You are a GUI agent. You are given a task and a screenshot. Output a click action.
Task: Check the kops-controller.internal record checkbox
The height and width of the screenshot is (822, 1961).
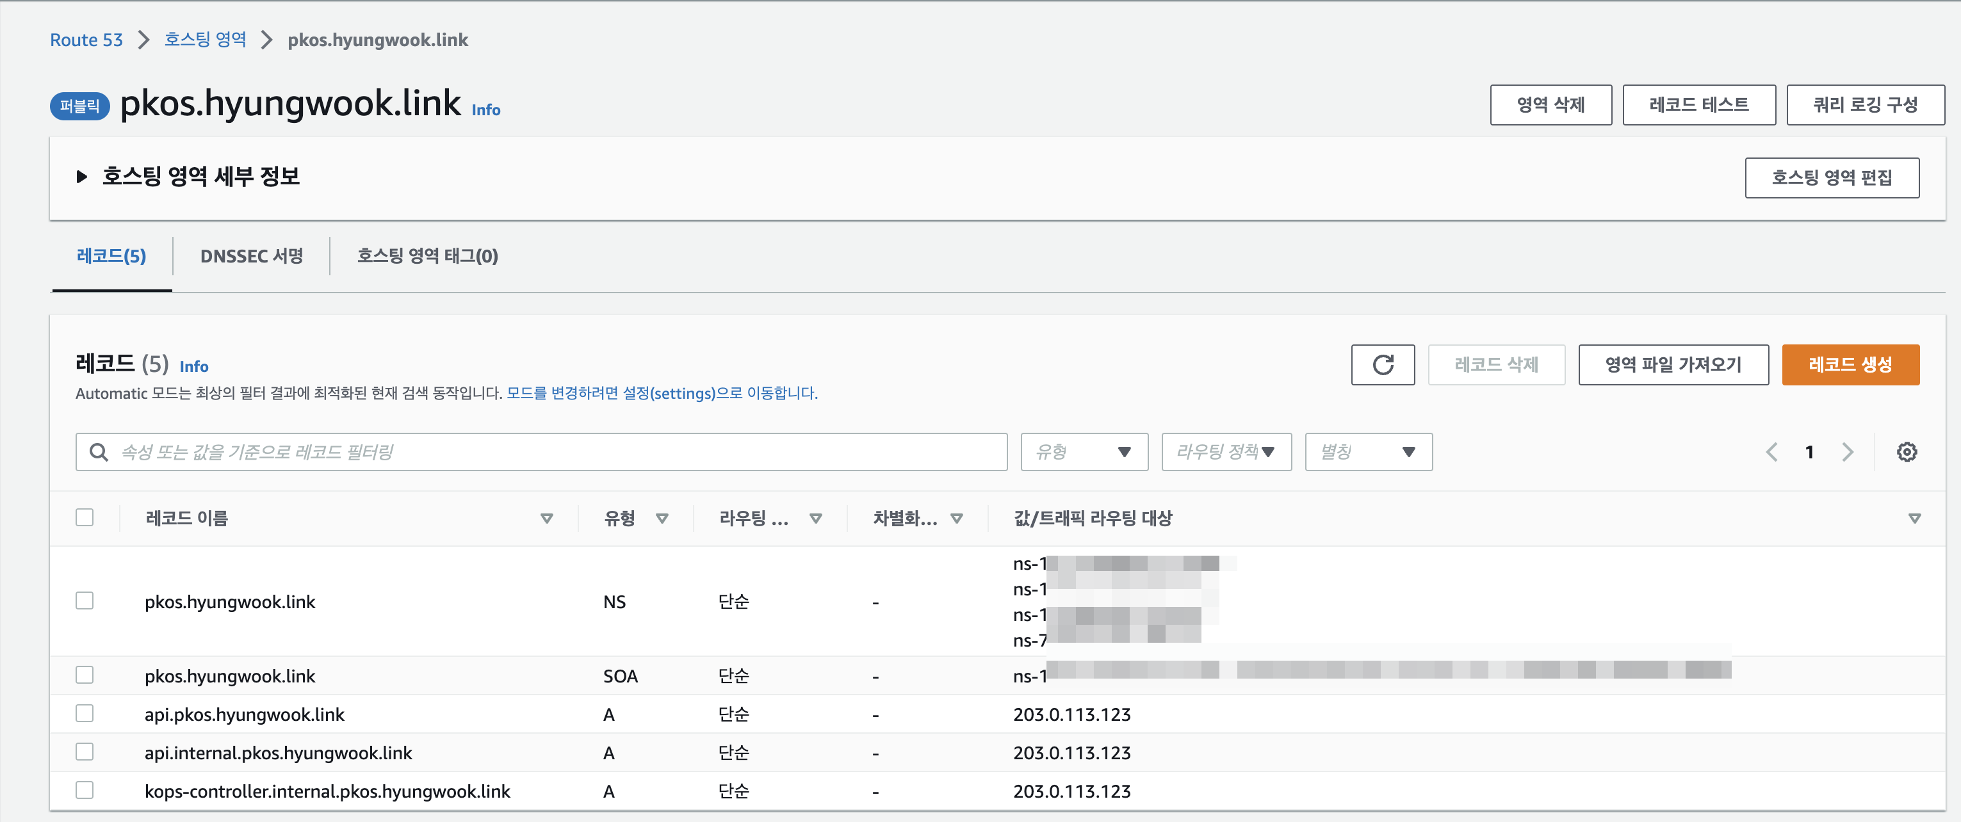(x=85, y=790)
